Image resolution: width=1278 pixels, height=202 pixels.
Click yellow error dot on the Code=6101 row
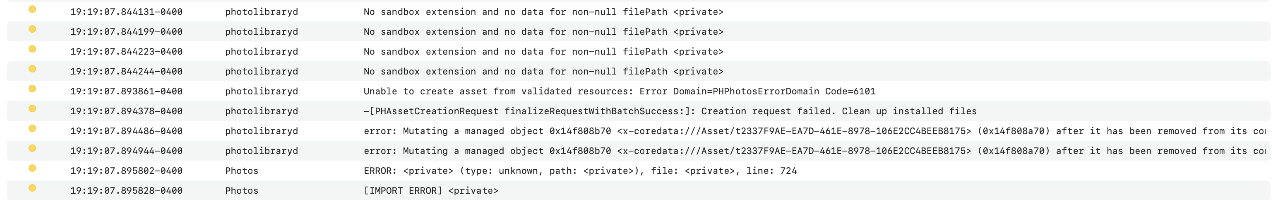(x=32, y=89)
